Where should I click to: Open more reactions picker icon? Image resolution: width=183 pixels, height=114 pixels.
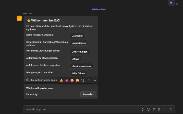click(x=83, y=81)
